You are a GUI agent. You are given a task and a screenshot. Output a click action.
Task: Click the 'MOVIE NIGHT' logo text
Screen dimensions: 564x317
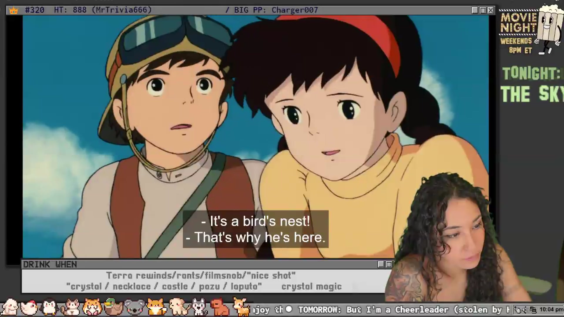(518, 23)
